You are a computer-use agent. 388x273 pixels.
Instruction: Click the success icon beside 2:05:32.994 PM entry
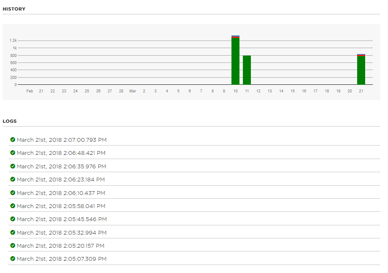(13, 232)
